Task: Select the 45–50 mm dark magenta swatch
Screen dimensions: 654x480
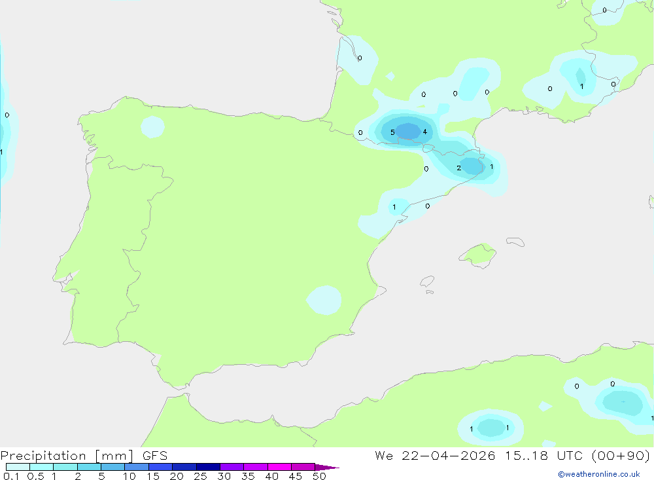Action: [x=303, y=467]
